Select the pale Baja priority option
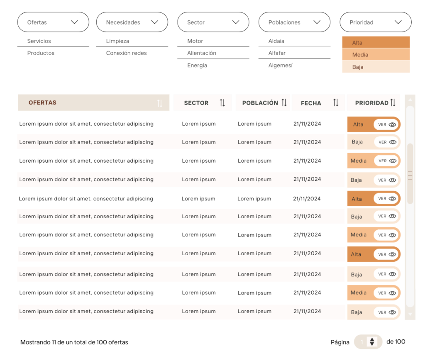425x363 pixels. (x=376, y=67)
